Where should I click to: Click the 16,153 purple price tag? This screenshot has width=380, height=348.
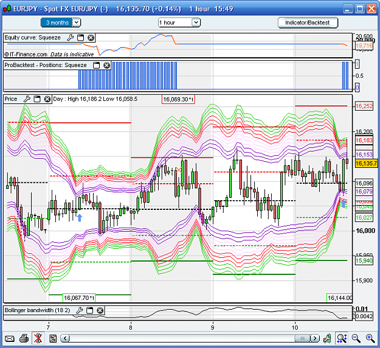click(x=364, y=155)
